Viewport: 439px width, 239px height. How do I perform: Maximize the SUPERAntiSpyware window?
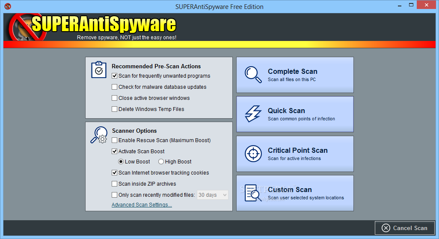coord(411,5)
